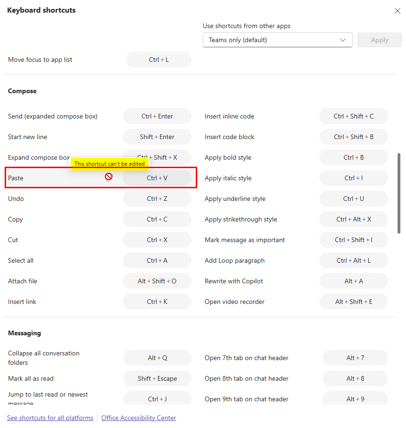
Task: Edit the Ctrl + U underline shortcut
Action: click(354, 199)
